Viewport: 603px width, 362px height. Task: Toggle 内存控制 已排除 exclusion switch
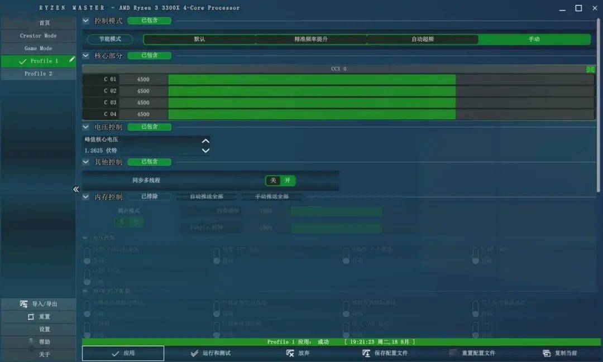pos(149,196)
